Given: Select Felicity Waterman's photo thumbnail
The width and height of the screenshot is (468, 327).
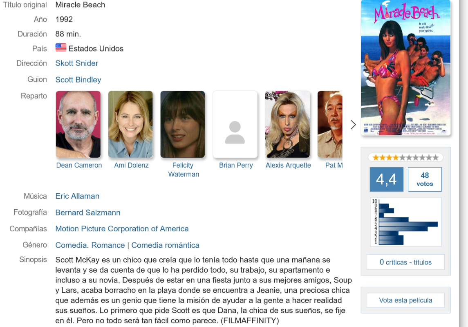Looking at the screenshot, I should click(x=183, y=124).
